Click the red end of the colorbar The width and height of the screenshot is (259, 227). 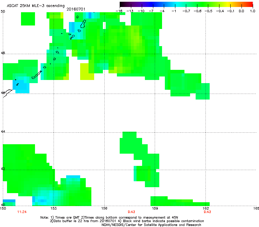[250, 4]
